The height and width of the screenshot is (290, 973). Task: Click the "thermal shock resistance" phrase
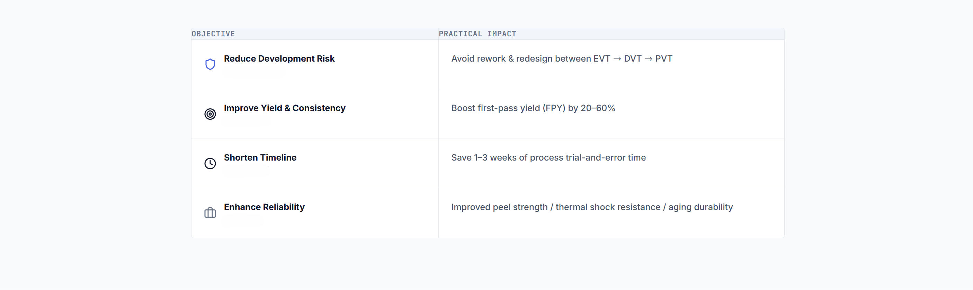[608, 207]
